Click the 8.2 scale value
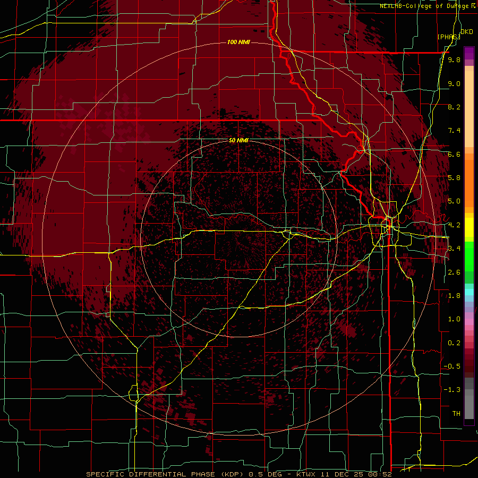This screenshot has width=478, height=478. (454, 107)
